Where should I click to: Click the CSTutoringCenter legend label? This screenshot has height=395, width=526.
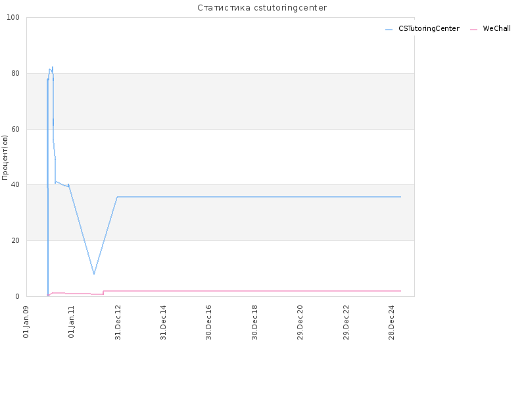click(x=429, y=29)
